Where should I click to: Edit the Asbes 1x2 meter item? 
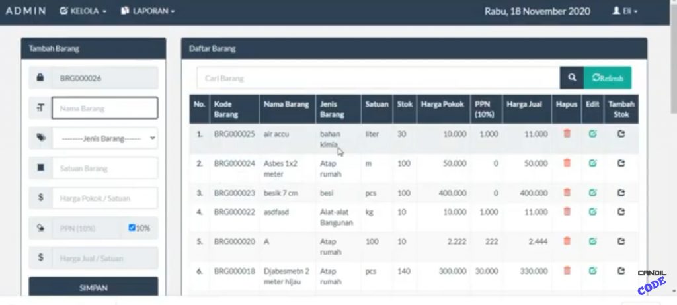coord(593,163)
